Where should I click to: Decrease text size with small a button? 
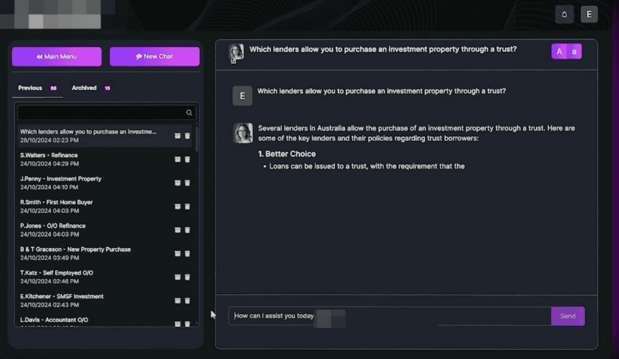pyautogui.click(x=574, y=52)
